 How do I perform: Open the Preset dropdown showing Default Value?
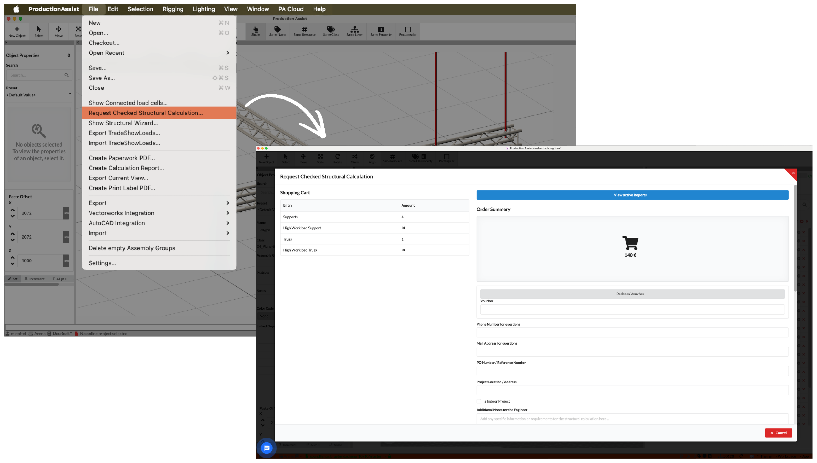coord(39,95)
